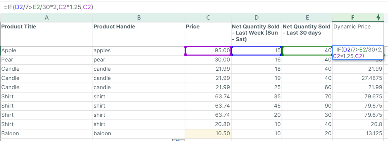Click the formula bar input
Image resolution: width=388 pixels, height=141 pixels.
coord(194,7)
